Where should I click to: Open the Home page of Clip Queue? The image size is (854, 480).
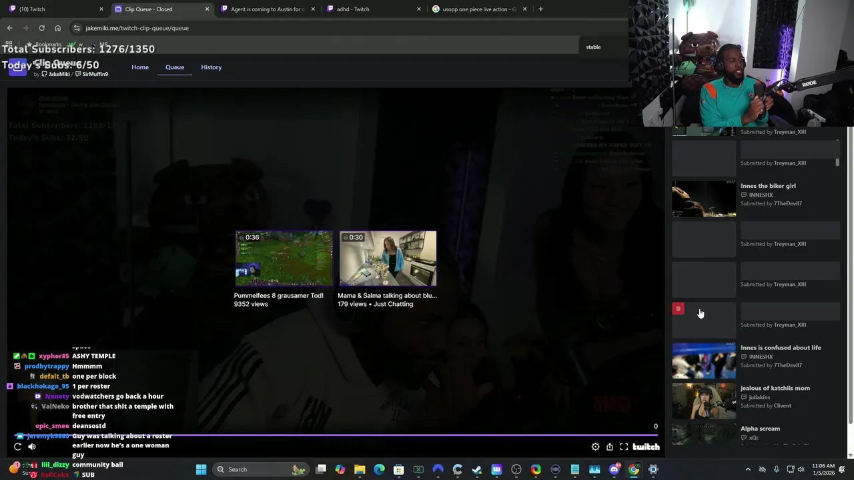click(x=140, y=67)
